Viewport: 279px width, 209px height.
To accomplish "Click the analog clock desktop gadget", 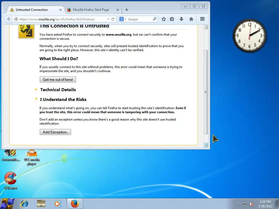I will pos(250,36).
